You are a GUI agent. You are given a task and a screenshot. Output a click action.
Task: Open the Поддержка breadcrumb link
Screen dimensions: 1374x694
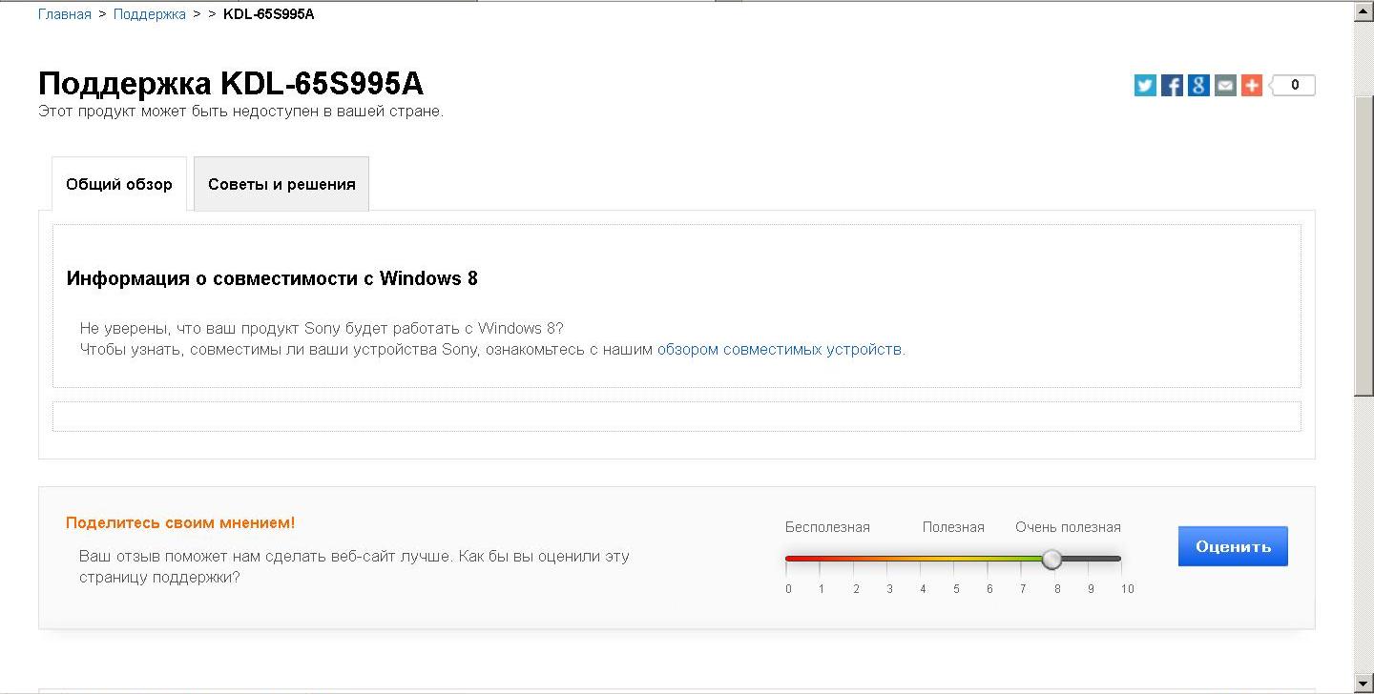pos(150,14)
